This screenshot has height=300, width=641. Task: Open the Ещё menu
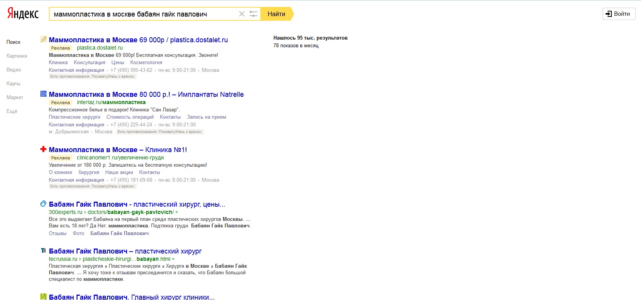12,111
